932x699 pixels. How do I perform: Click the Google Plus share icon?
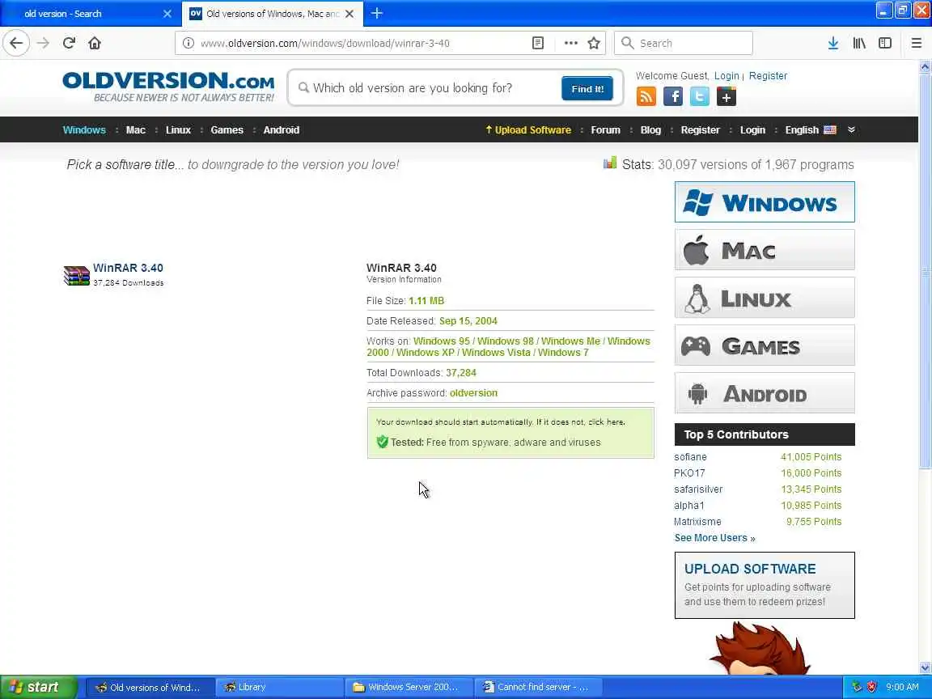click(727, 96)
